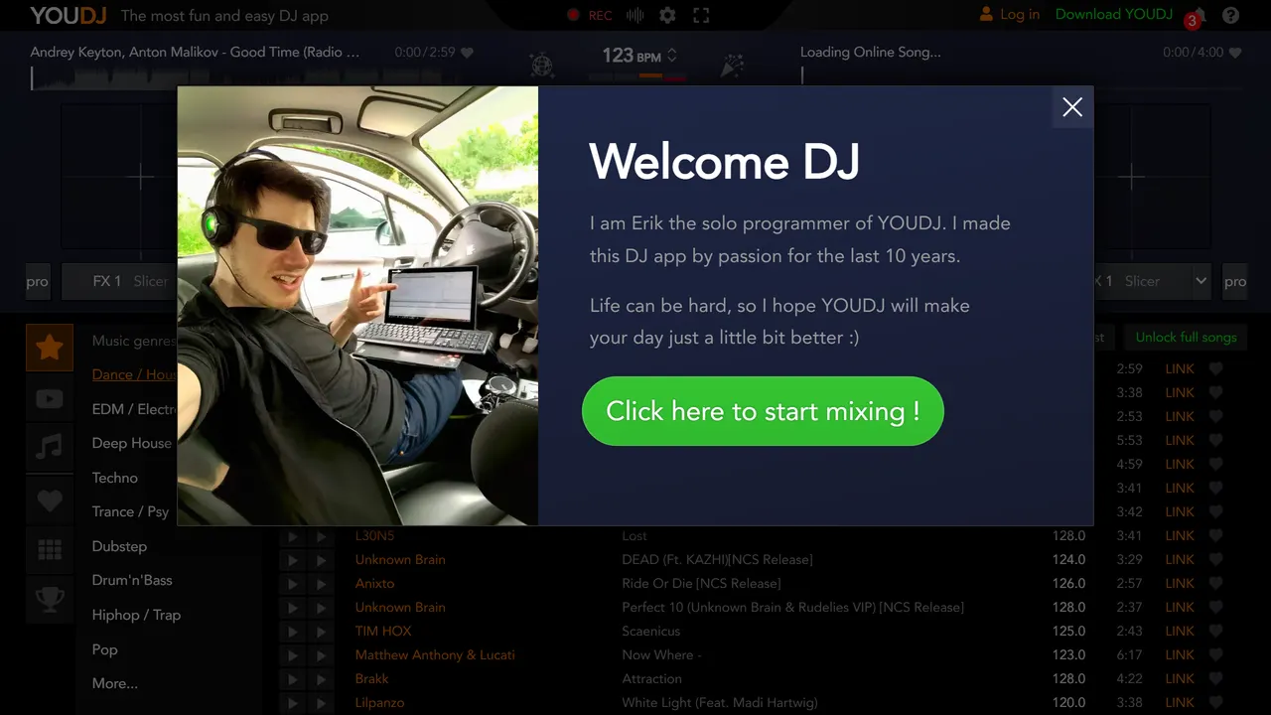Open the notifications bell with badge 3
This screenshot has height=715, width=1271.
(x=1197, y=17)
